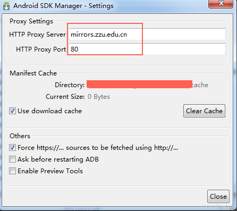Click the Proxy Settings group heading
This screenshot has height=211, width=237.
pos(31,21)
